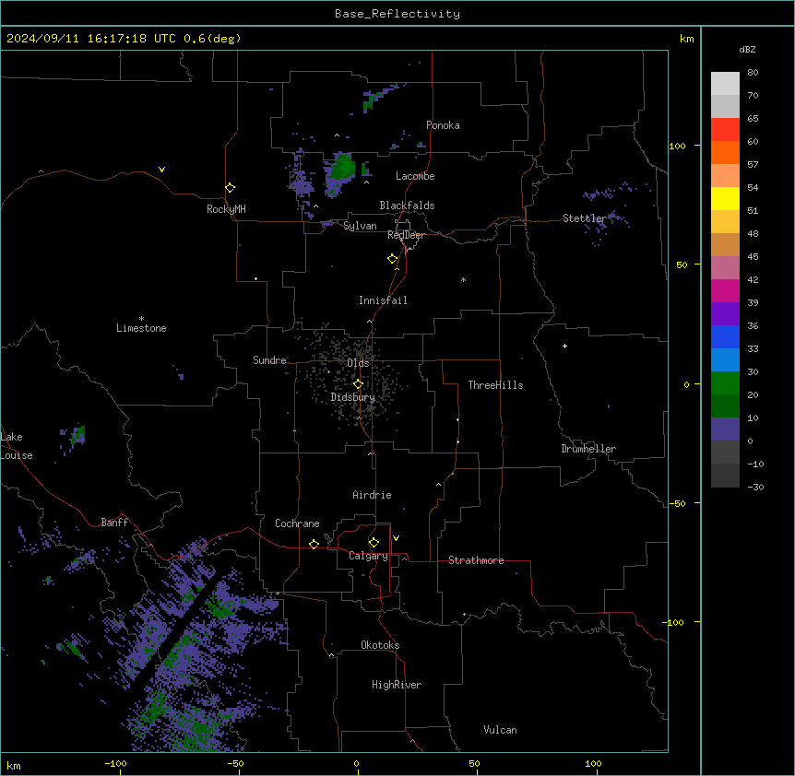Click the Limestone label
The height and width of the screenshot is (776, 795).
click(x=141, y=328)
